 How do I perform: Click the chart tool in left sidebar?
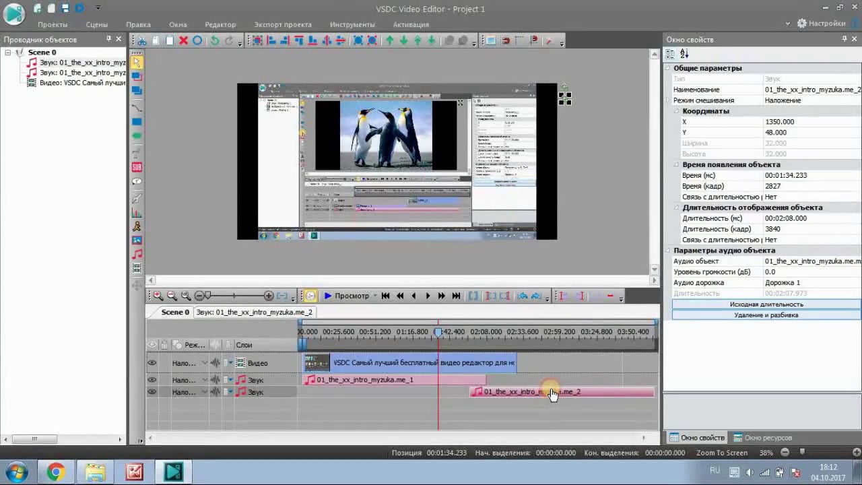point(137,213)
